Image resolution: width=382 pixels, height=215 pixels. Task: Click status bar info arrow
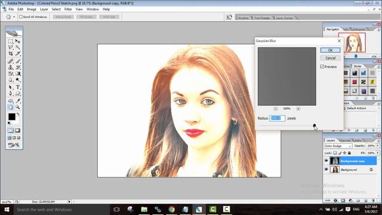point(69,202)
